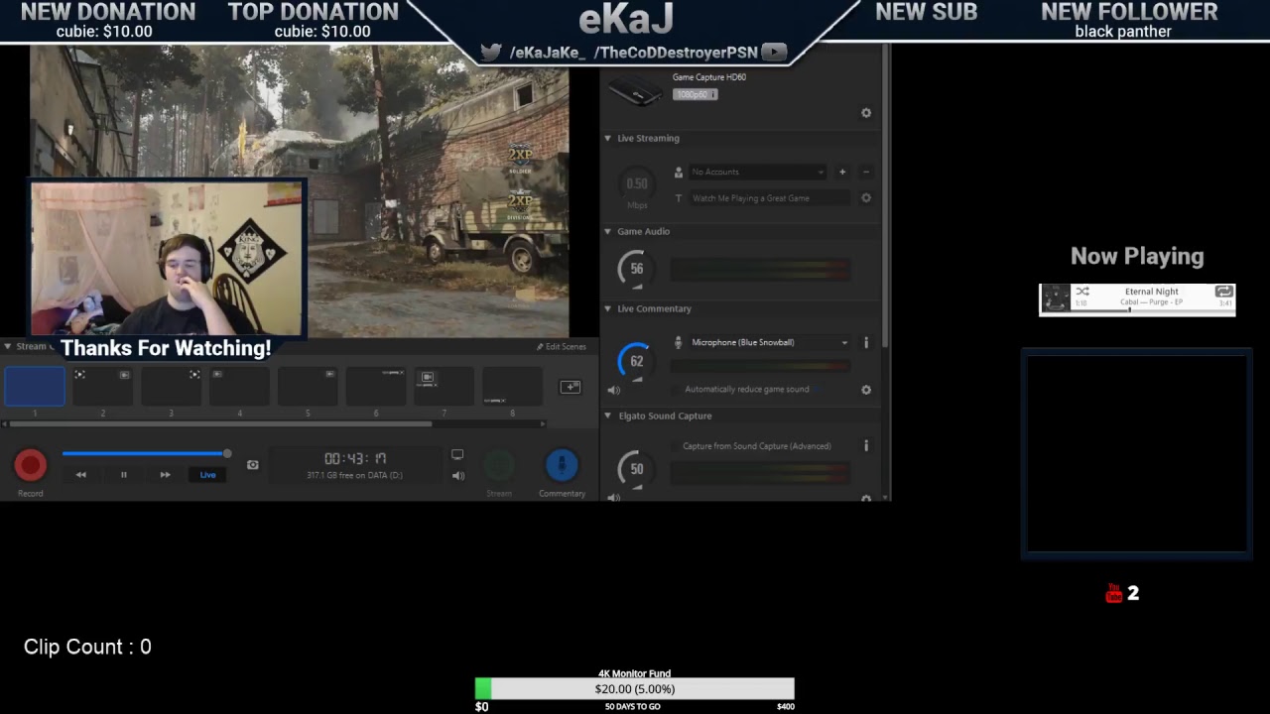1270x714 pixels.
Task: Click the Game Capture HD60 device name
Action: (x=709, y=77)
